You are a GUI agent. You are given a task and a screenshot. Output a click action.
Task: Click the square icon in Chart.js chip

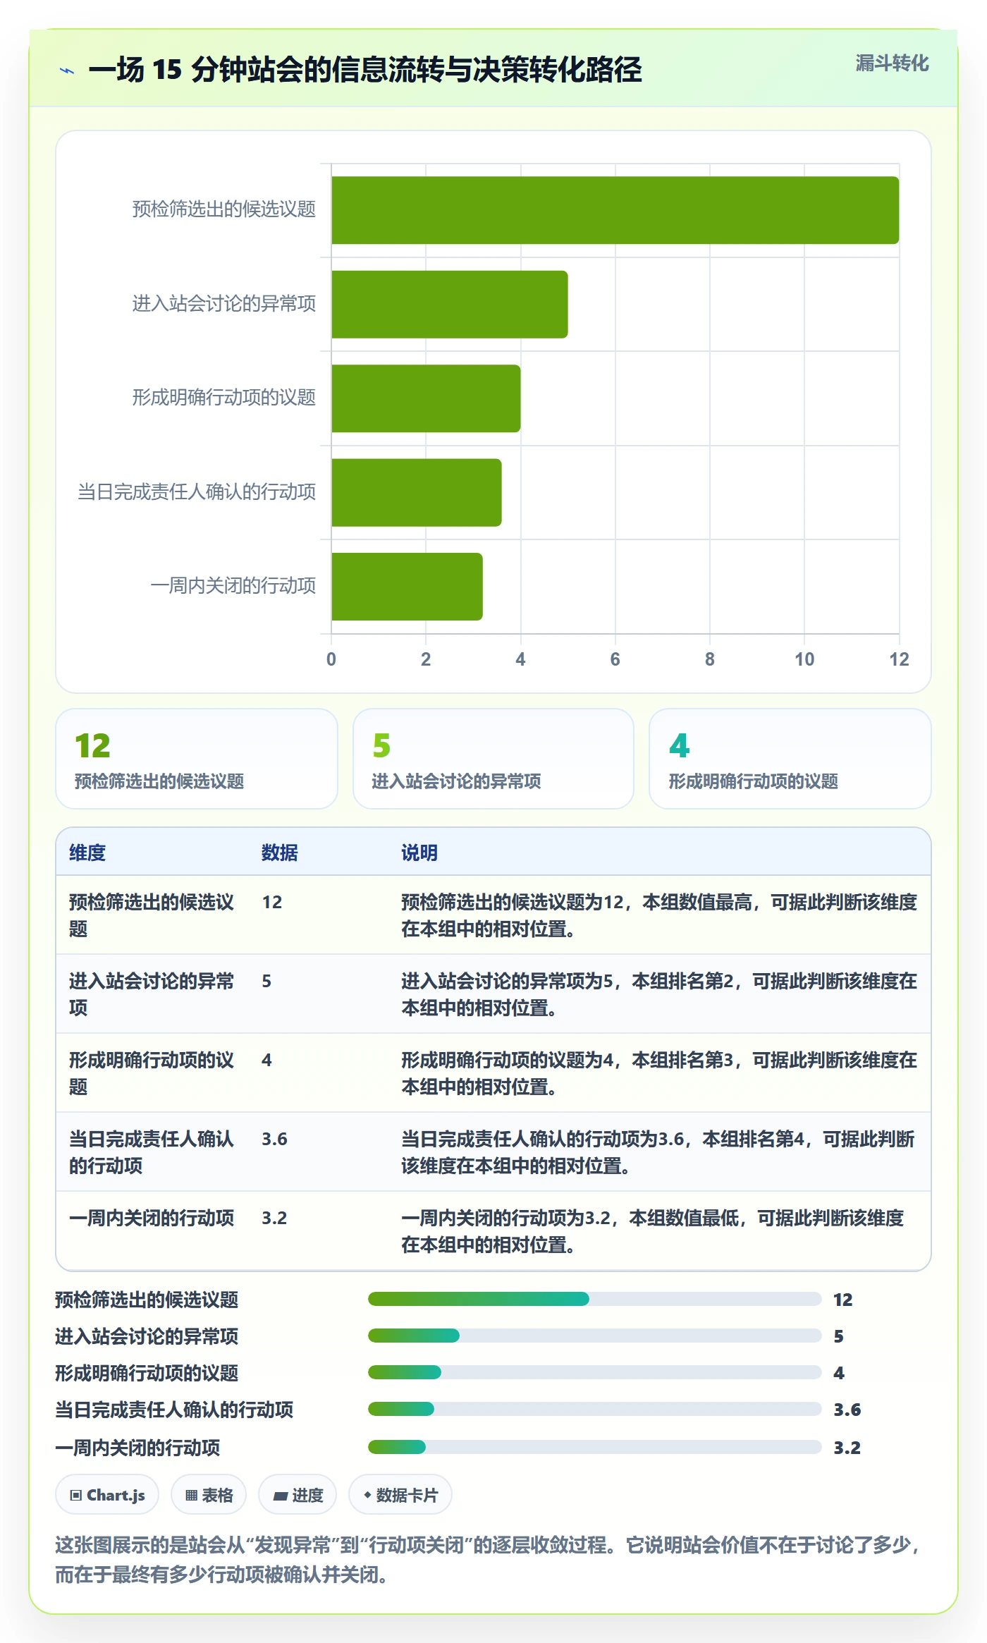[x=76, y=1495]
